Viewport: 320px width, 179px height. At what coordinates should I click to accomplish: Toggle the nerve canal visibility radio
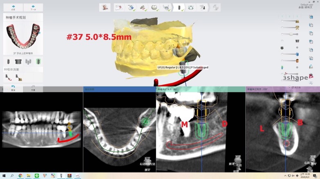click(282, 74)
